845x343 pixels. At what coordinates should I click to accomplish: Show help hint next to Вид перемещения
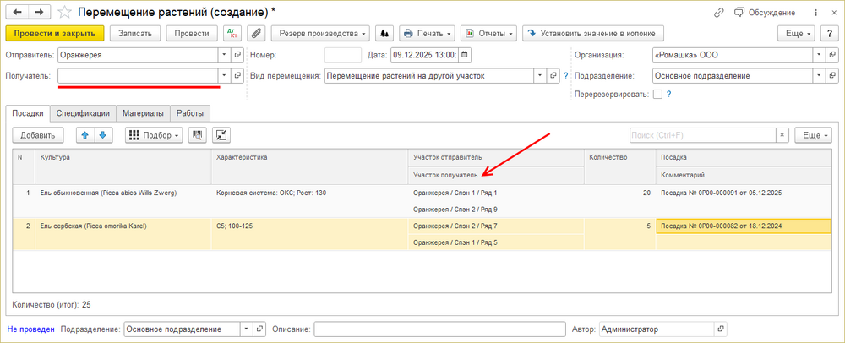click(566, 76)
